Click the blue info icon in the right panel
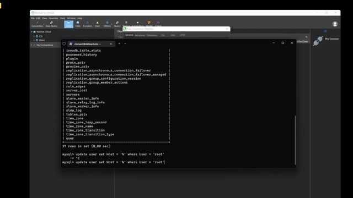 click(x=325, y=31)
